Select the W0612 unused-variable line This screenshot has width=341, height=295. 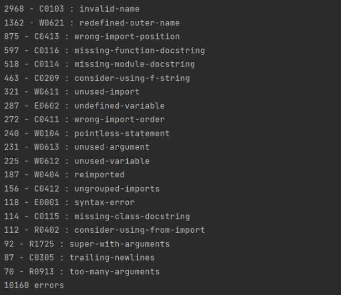77,161
